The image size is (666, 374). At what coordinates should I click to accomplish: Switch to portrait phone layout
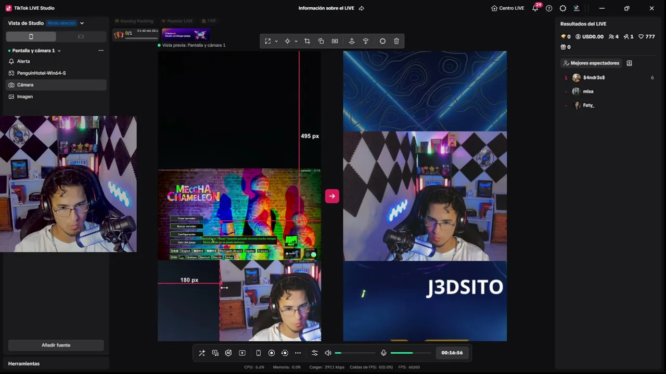(31, 36)
